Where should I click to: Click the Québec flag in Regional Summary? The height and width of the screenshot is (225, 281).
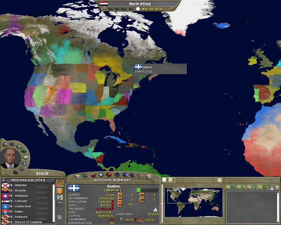point(74,188)
